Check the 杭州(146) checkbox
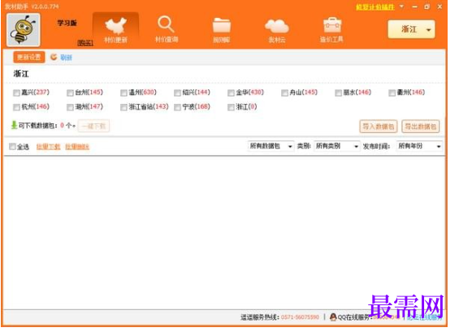This screenshot has width=459, height=332. [x=16, y=107]
